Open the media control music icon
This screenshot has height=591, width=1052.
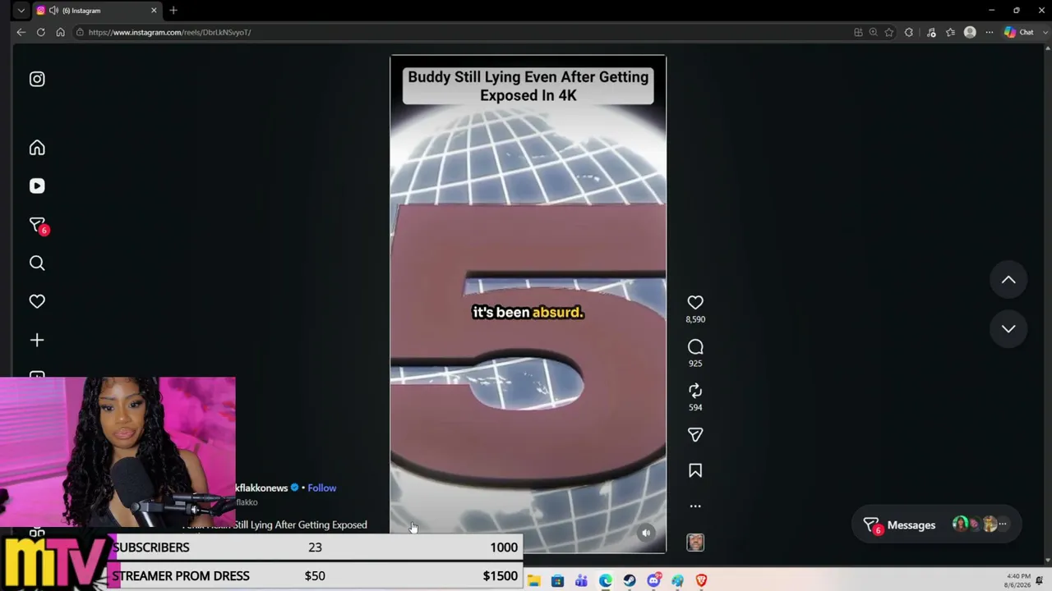(x=931, y=32)
